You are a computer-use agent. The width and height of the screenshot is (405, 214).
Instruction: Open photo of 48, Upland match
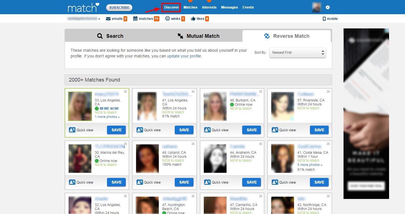pyautogui.click(x=147, y=159)
